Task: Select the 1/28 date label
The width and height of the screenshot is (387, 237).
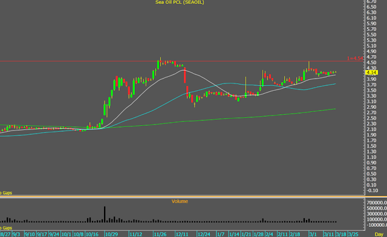Action: coord(259,234)
